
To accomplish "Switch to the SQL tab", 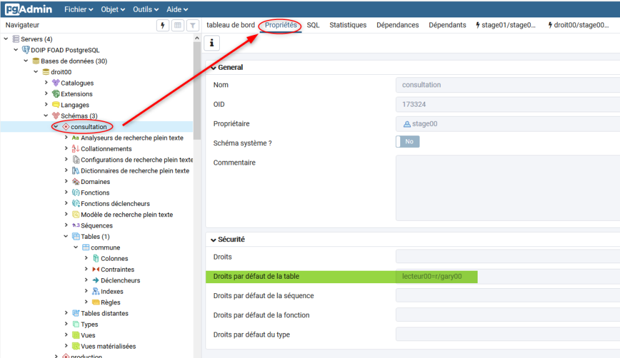I will pyautogui.click(x=313, y=25).
